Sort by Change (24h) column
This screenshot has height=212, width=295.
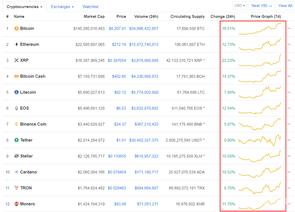pos(223,16)
